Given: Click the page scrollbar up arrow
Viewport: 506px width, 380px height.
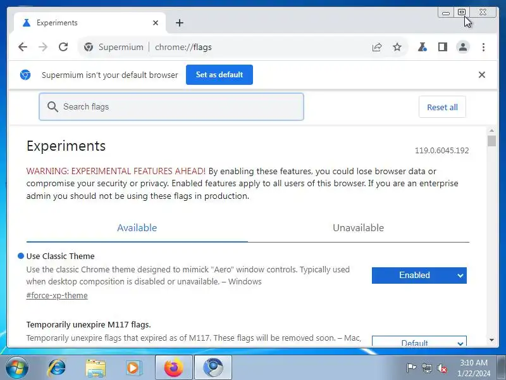Looking at the screenshot, I should tap(492, 130).
